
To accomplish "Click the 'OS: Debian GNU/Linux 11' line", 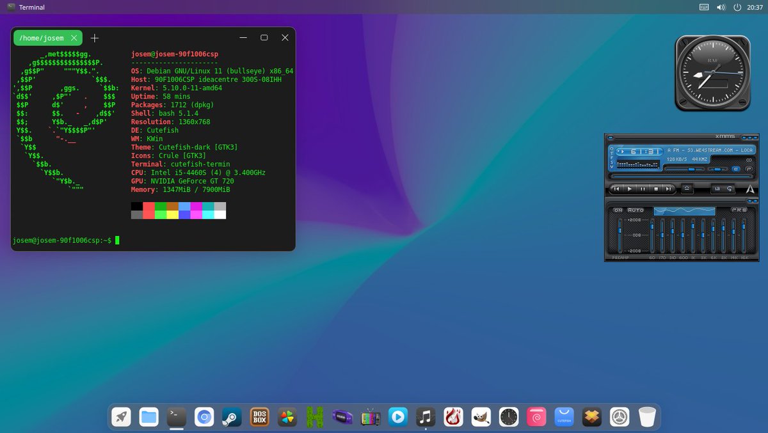I will coord(212,71).
